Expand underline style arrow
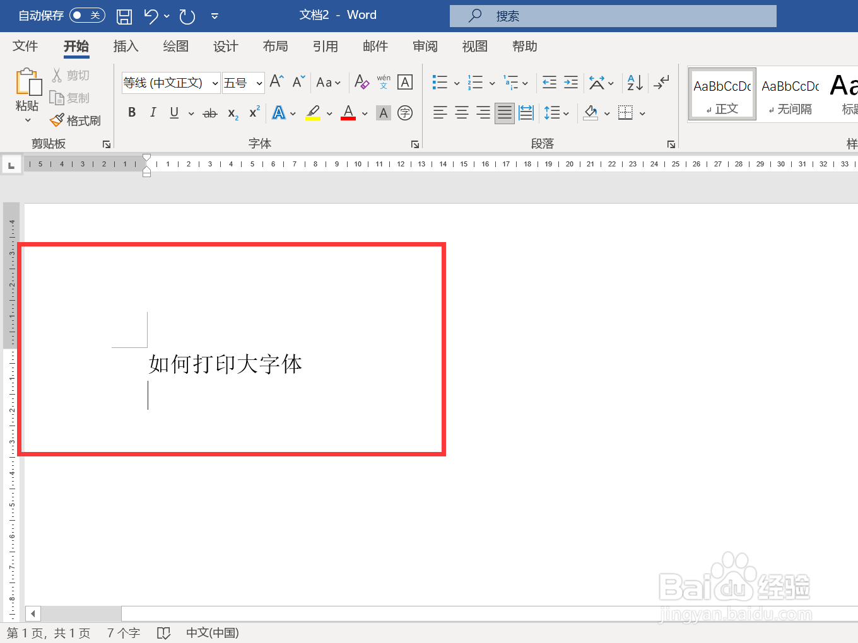Screen dimensions: 858x643 191,113
